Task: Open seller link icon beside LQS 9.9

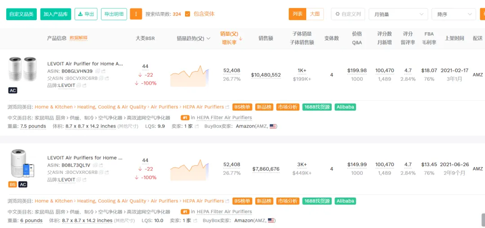Action: coord(196,126)
